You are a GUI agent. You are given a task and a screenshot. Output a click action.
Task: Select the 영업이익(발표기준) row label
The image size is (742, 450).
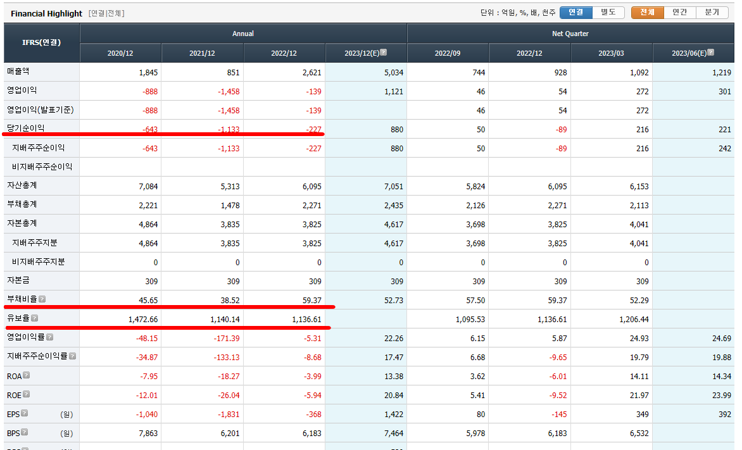[x=41, y=109]
